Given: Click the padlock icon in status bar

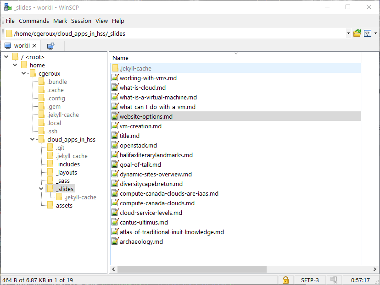Looking at the screenshot, I should click(x=285, y=280).
